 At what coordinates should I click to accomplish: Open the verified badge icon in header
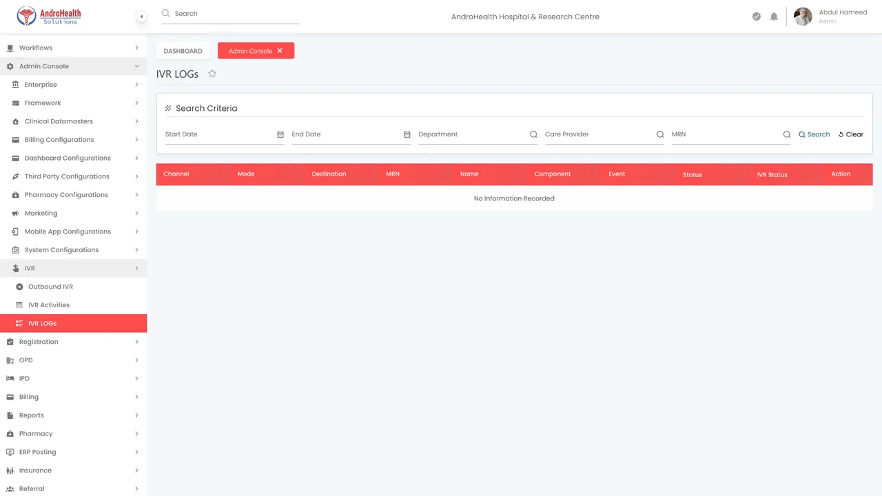[x=757, y=17]
